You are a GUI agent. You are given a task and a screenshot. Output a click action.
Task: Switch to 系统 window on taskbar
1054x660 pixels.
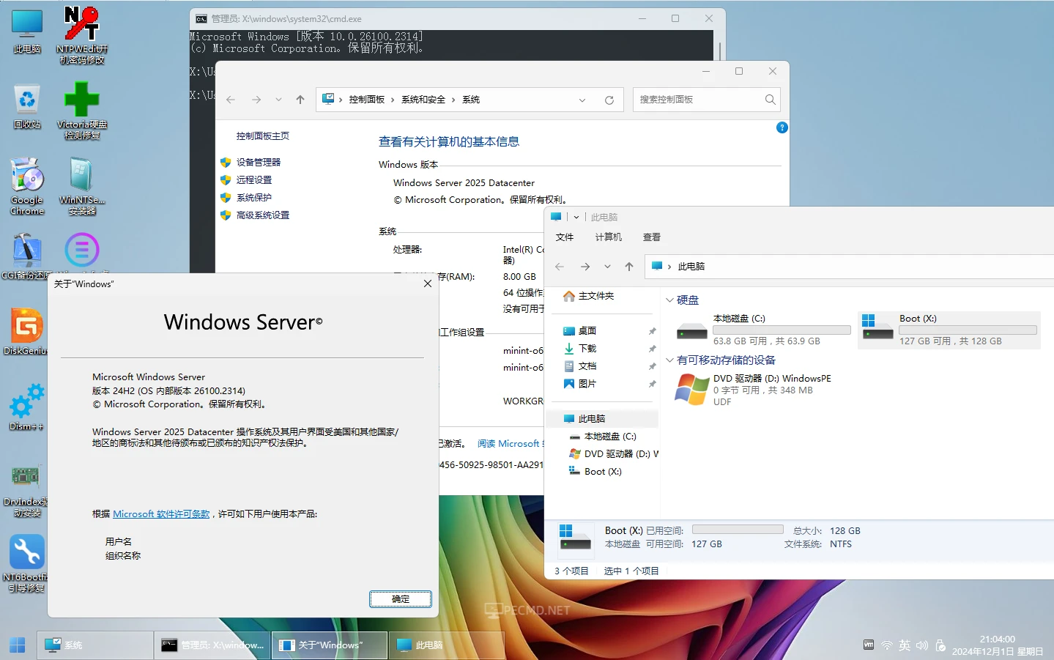tap(95, 645)
